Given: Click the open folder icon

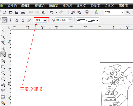Looking at the screenshot, I should coord(11,12).
